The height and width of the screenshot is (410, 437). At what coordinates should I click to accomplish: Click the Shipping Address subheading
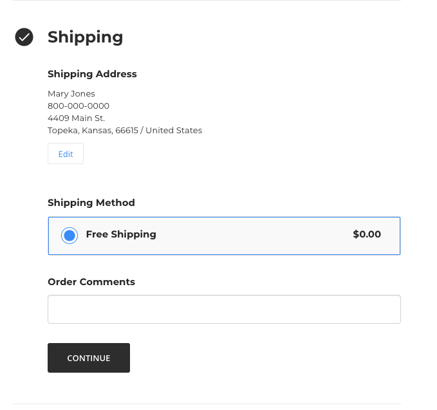click(x=92, y=74)
